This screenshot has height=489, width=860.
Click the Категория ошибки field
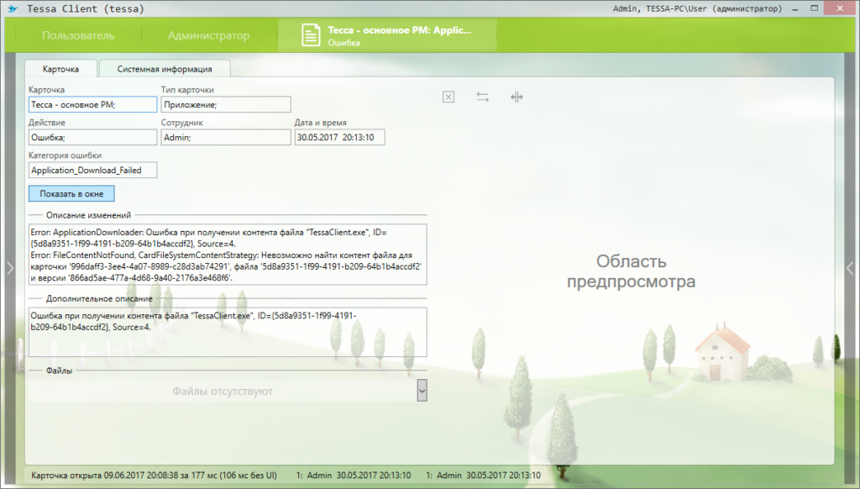pos(92,170)
